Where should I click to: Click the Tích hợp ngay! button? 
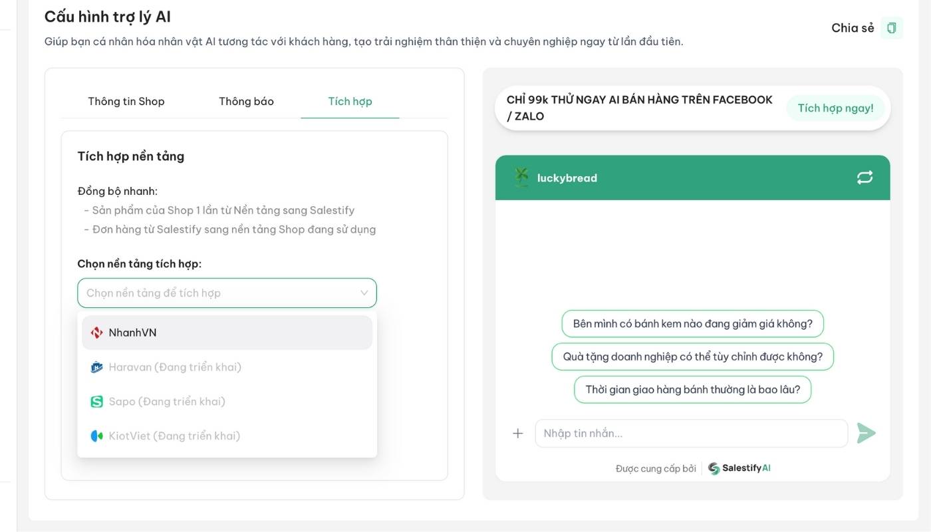[836, 107]
